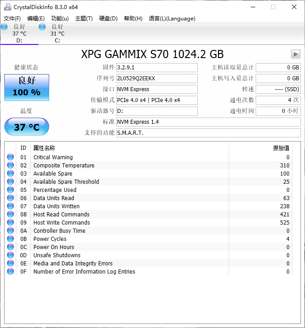Open the 帮助(H) menu

(x=133, y=19)
